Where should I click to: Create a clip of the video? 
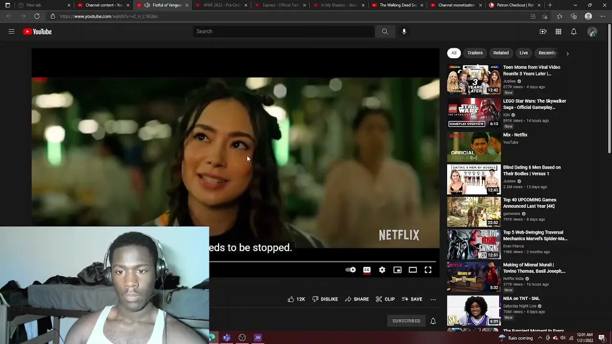click(385, 299)
